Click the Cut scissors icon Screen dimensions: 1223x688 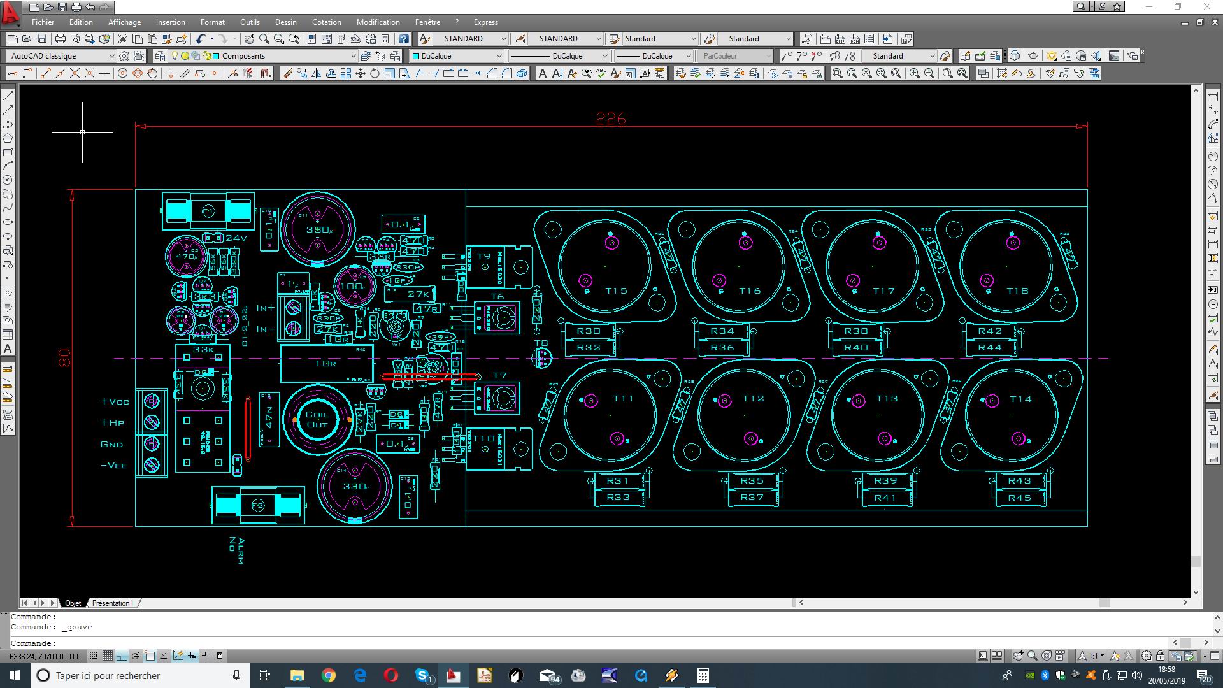[x=122, y=39]
